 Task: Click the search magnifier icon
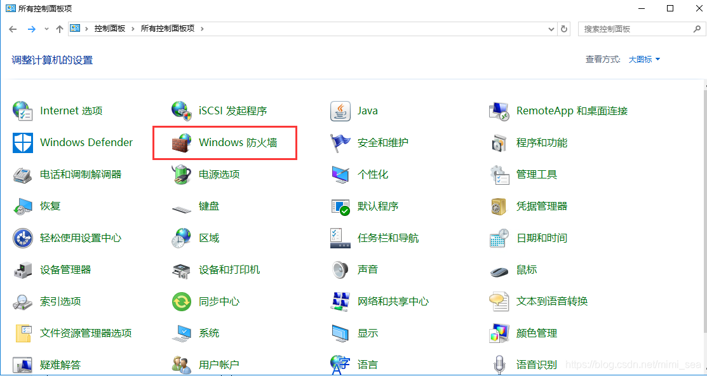point(696,29)
